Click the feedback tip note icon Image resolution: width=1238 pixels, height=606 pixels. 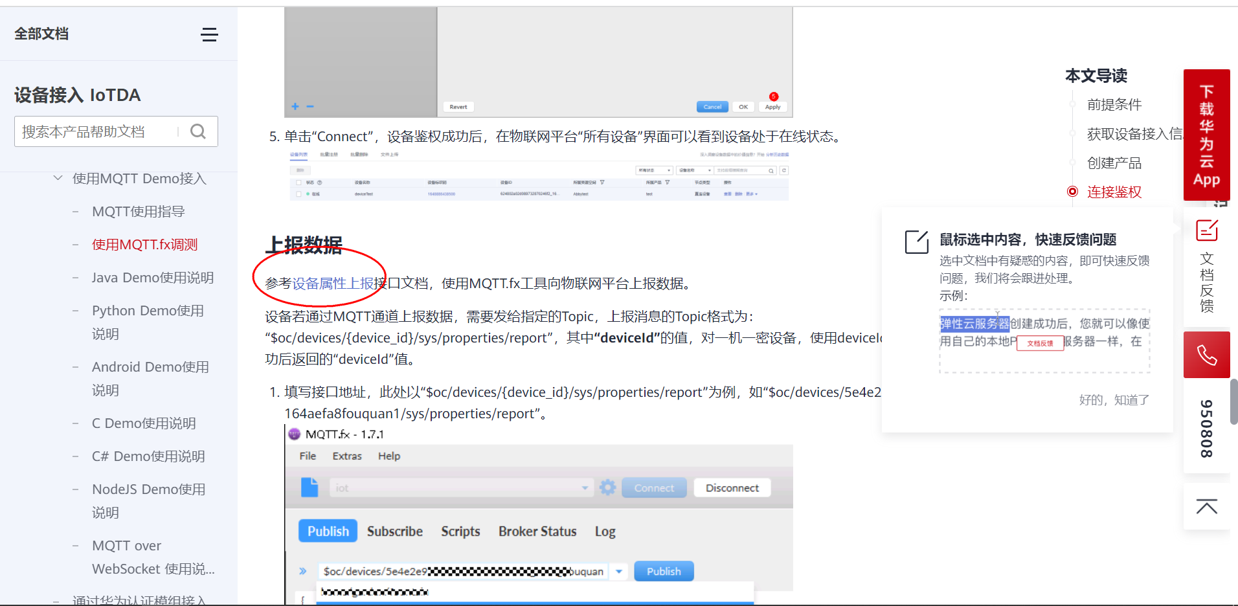[x=917, y=241]
